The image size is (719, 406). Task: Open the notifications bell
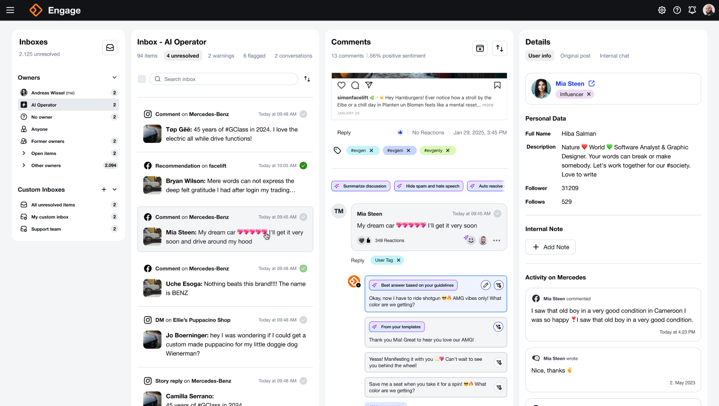(692, 10)
